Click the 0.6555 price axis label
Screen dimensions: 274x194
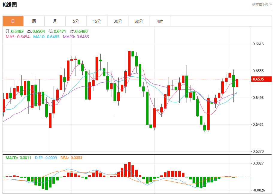coord(258,71)
